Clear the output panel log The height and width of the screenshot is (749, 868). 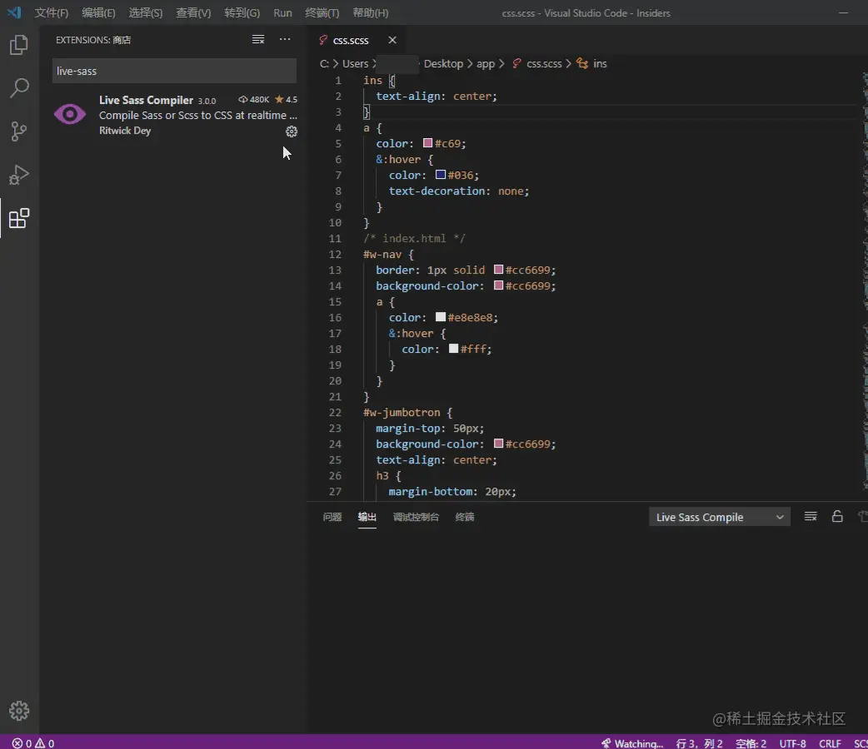pos(811,517)
